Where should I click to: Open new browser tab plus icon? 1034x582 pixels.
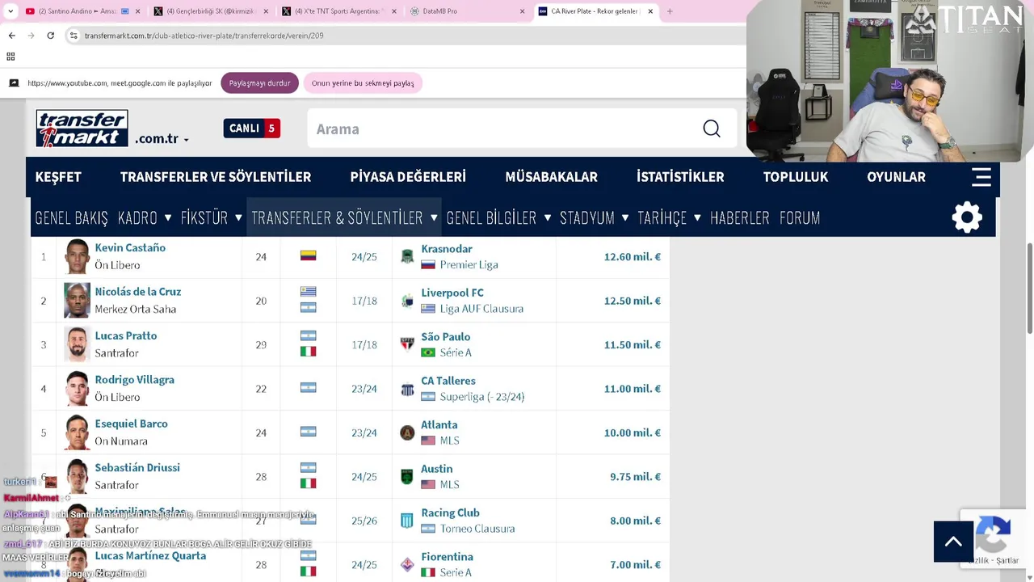[x=670, y=11]
